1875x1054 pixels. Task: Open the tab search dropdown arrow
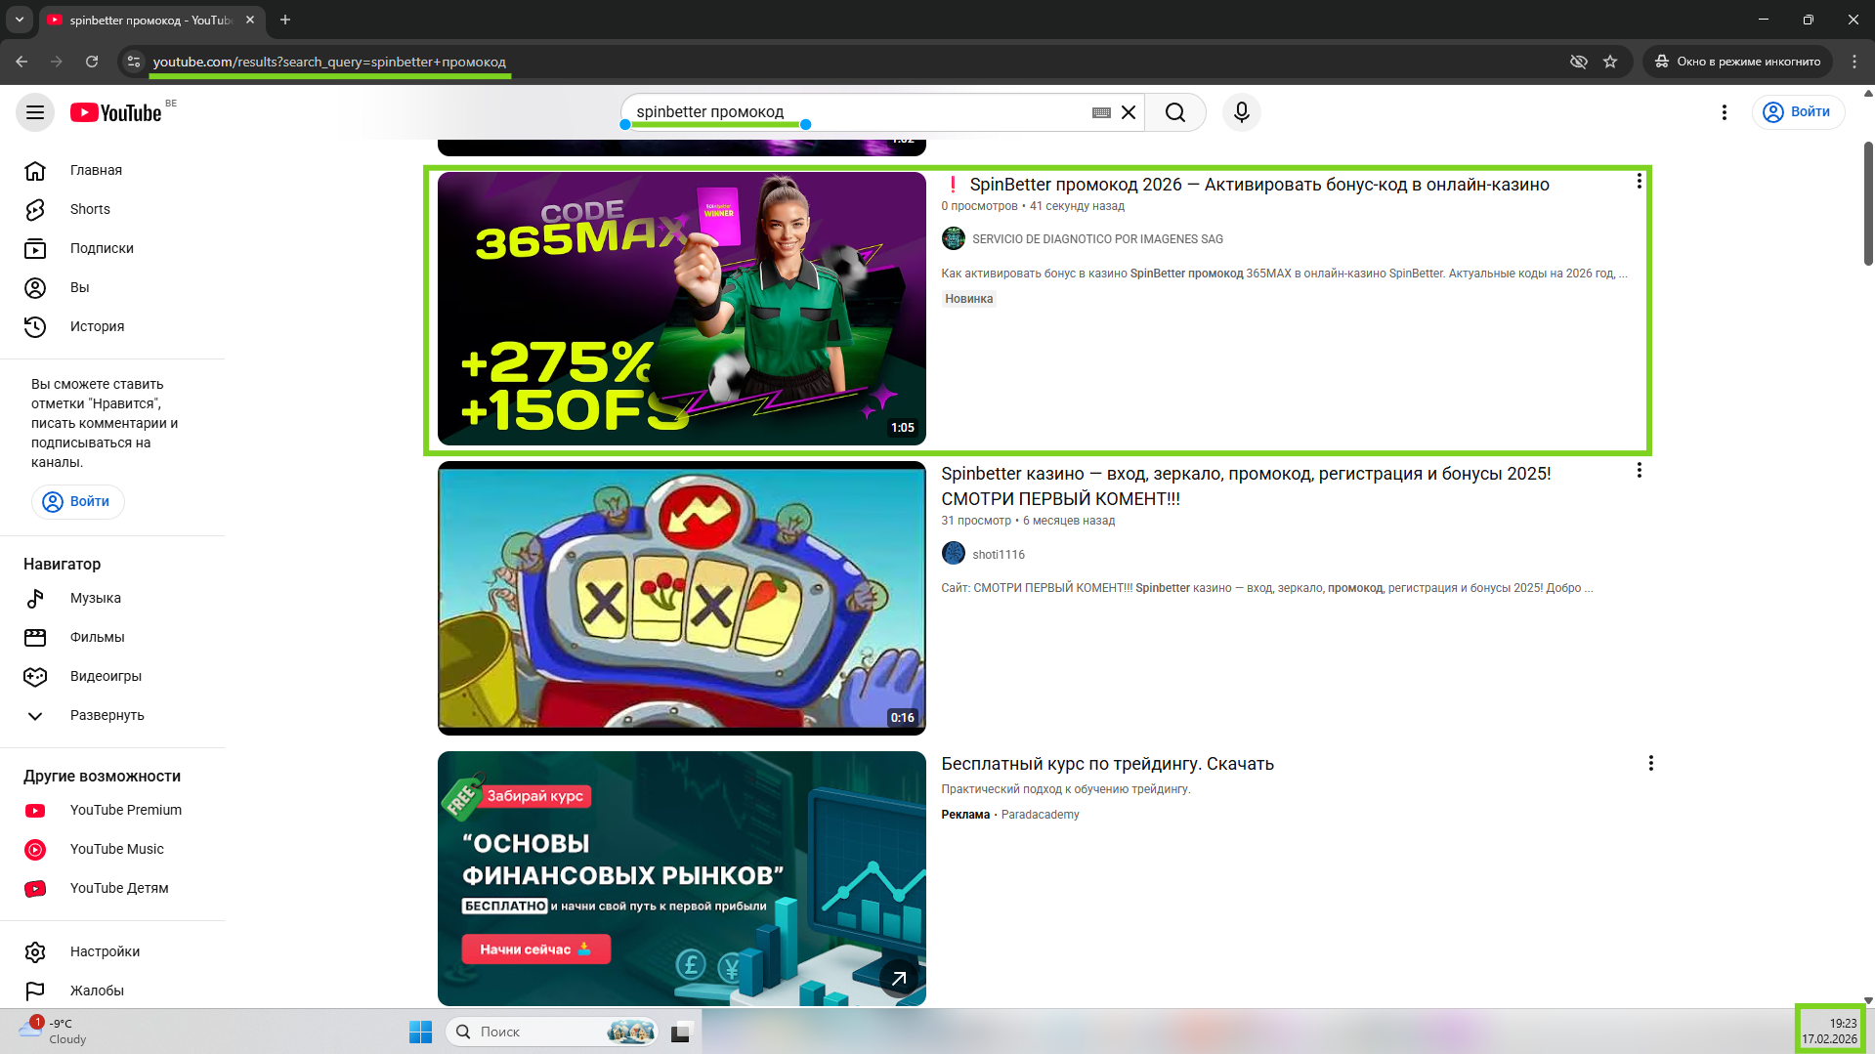pyautogui.click(x=20, y=20)
